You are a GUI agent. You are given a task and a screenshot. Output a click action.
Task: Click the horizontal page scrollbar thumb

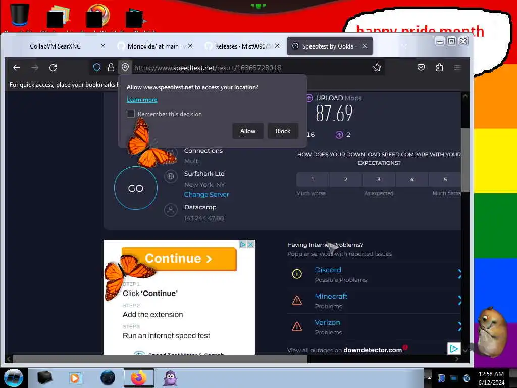[160, 359]
